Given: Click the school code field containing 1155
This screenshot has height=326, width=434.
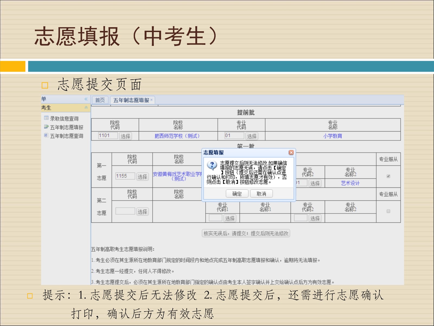Looking at the screenshot, I should click(x=125, y=176).
